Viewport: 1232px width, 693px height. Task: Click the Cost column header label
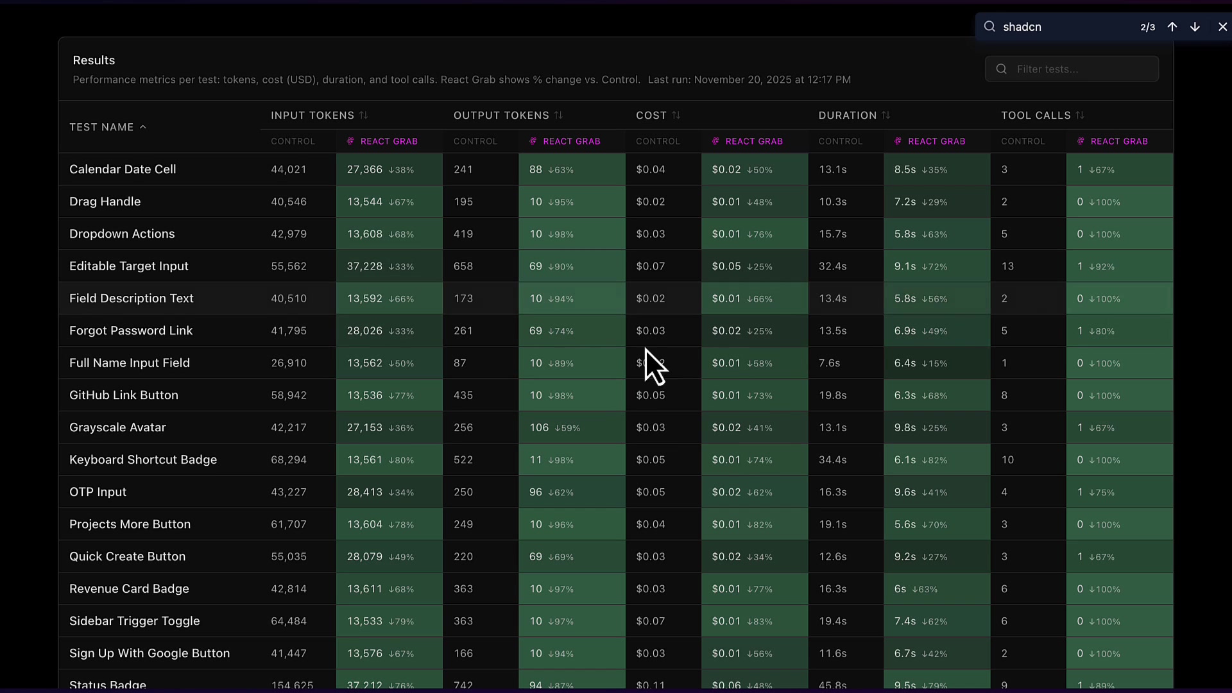tap(651, 116)
